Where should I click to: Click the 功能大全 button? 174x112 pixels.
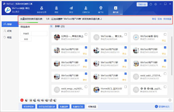(x=142, y=4)
